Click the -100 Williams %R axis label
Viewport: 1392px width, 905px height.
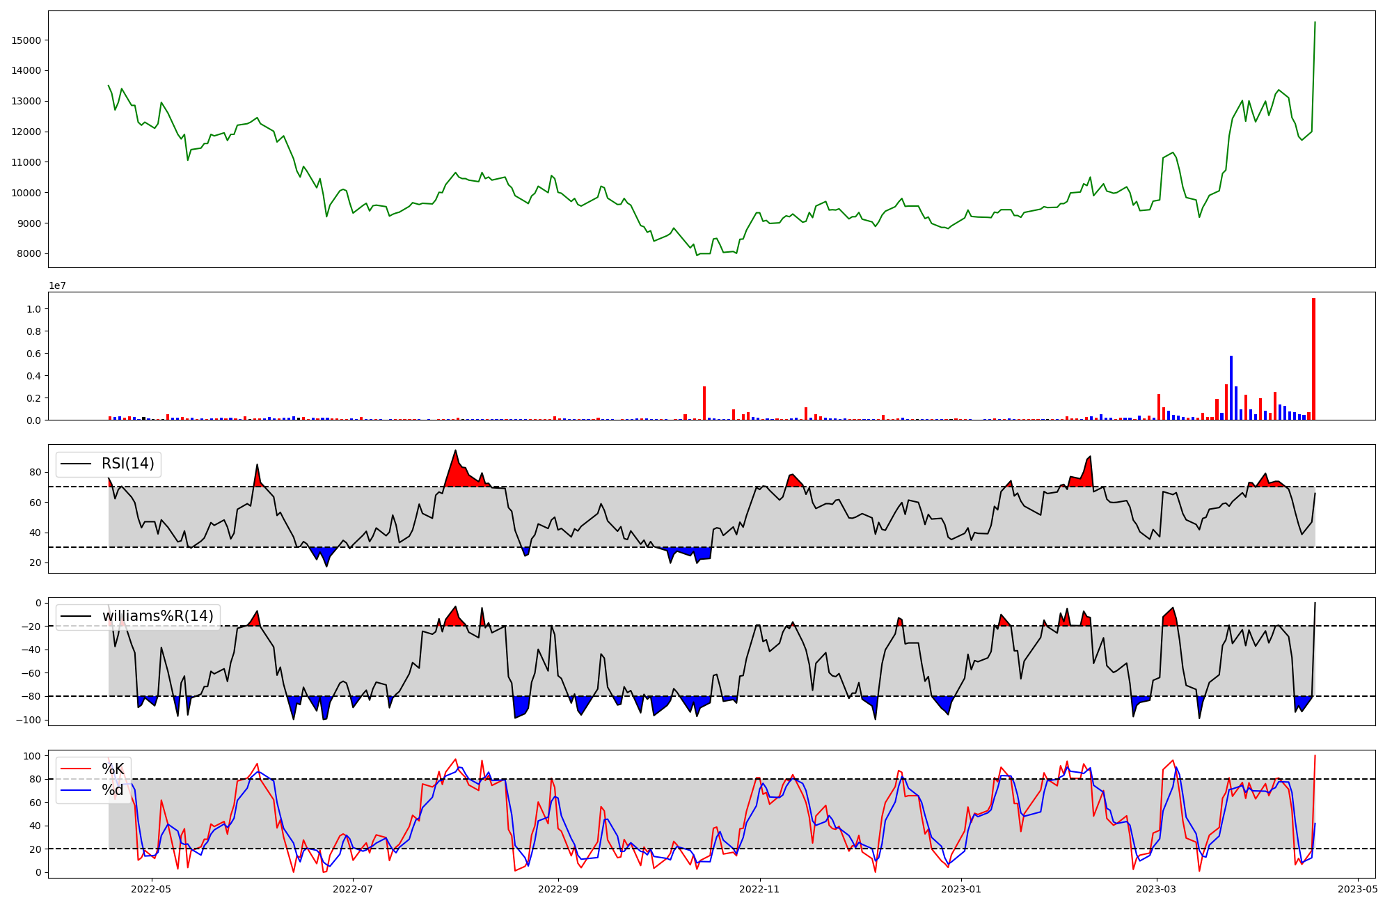coord(27,720)
